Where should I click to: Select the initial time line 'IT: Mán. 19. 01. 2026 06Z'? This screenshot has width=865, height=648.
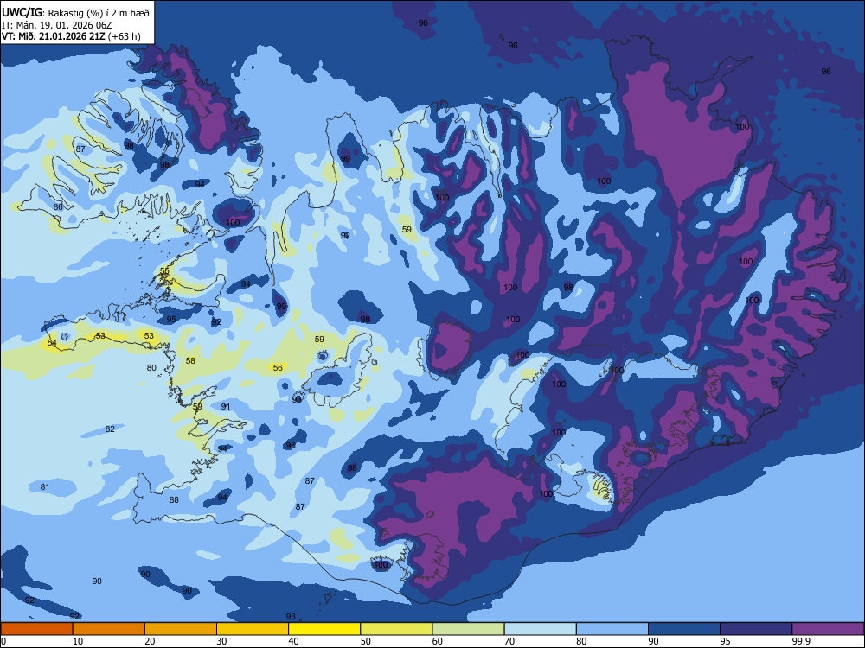(57, 25)
